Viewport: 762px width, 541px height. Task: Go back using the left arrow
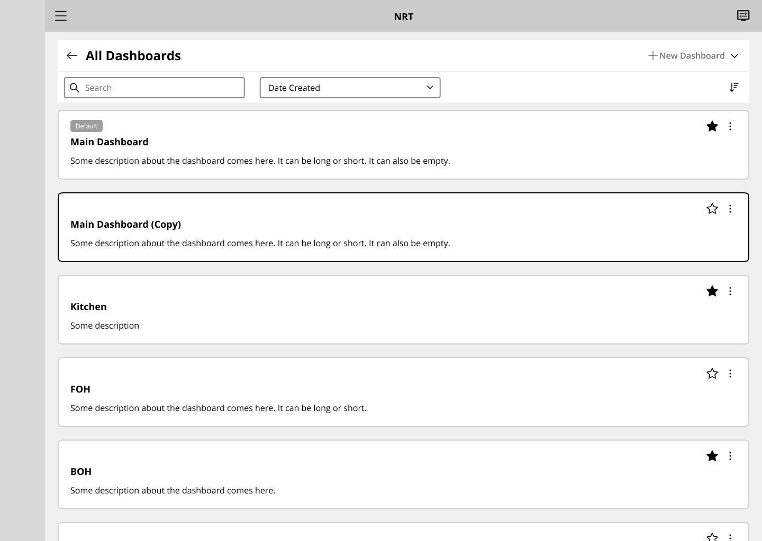pyautogui.click(x=72, y=55)
